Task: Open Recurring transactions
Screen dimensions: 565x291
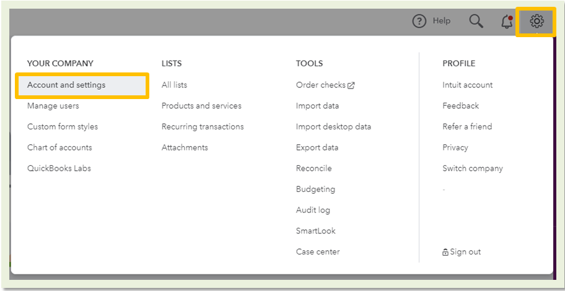Action: point(203,127)
